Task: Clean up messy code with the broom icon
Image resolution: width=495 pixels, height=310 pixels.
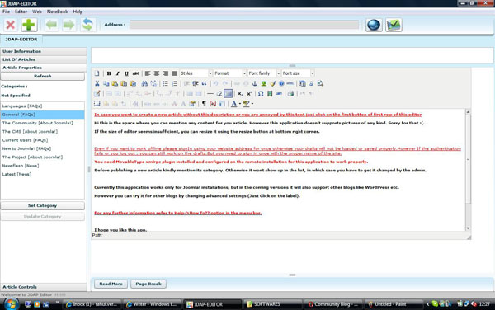Action: pos(272,83)
